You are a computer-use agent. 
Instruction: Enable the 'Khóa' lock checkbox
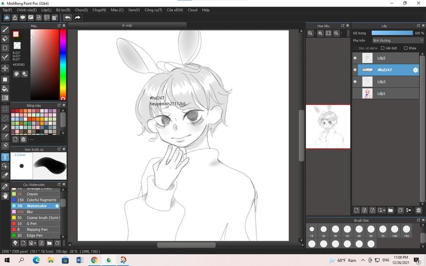tap(406, 48)
